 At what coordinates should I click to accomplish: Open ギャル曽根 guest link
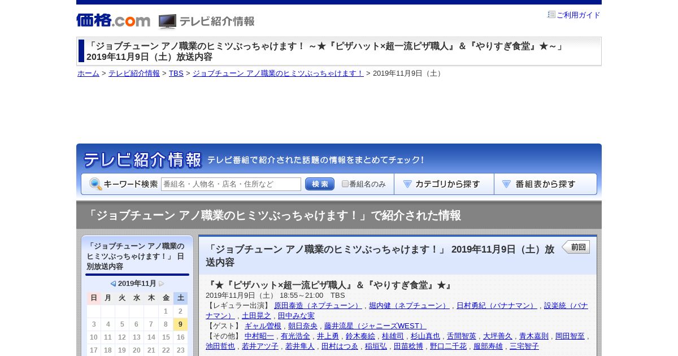click(263, 326)
